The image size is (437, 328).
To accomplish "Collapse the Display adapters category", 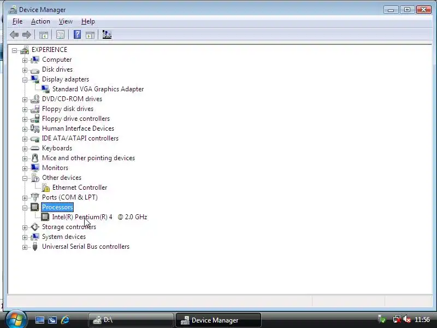I will pos(25,80).
